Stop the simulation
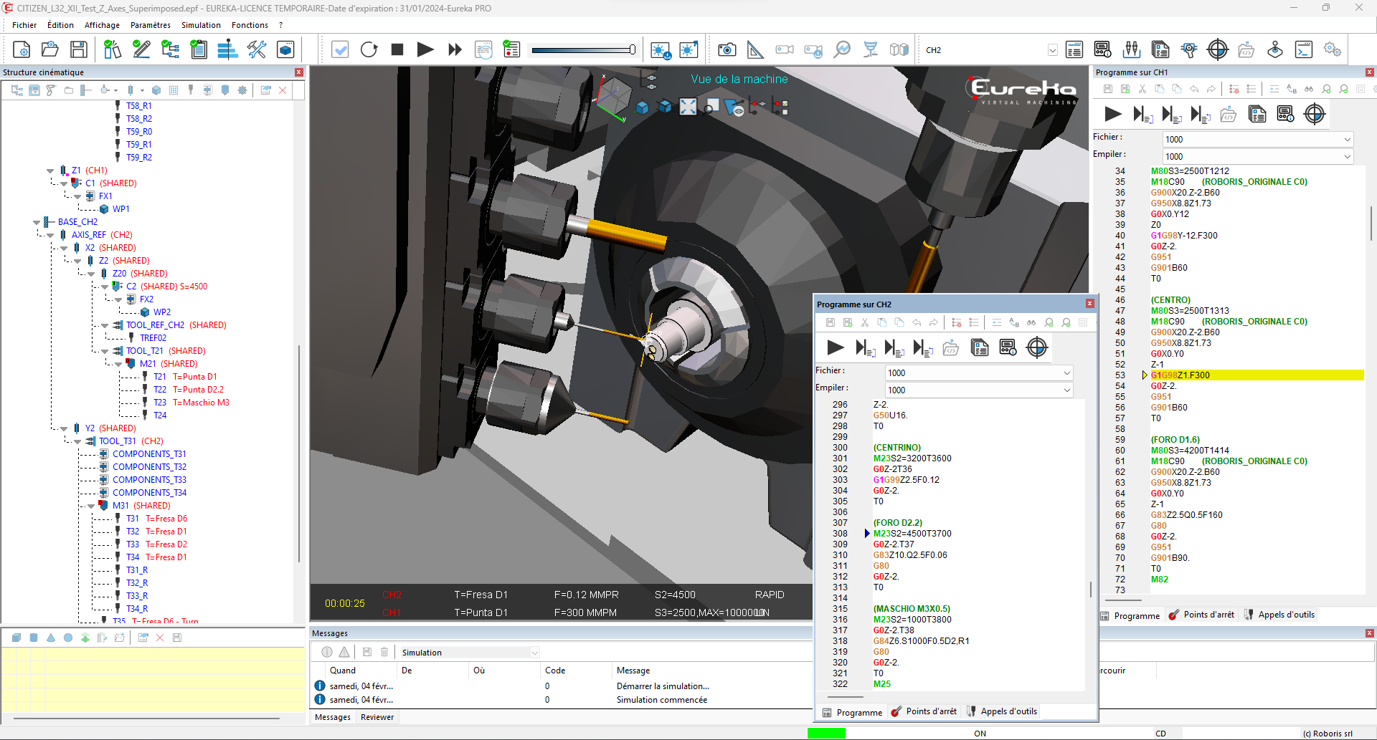Screen dimensions: 1377x740 (x=397, y=49)
